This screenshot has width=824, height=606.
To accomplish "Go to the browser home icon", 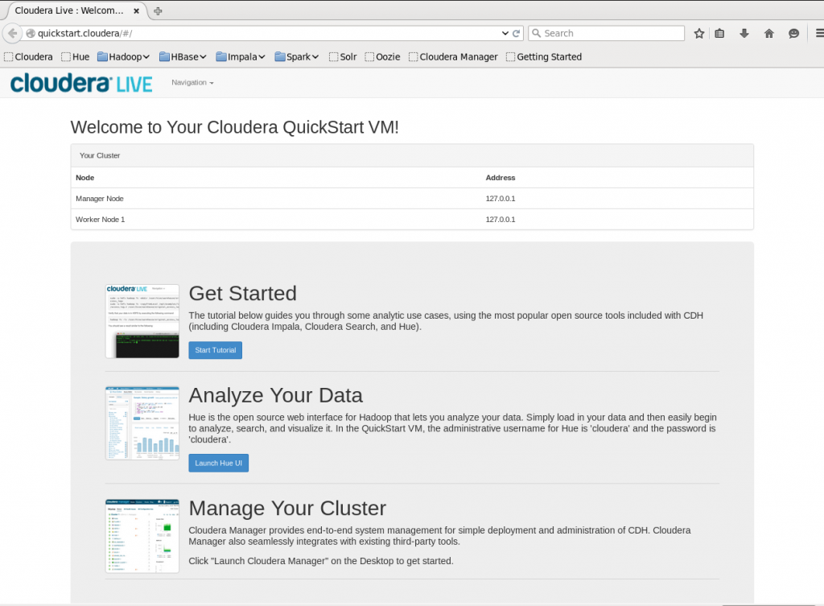I will pos(768,33).
